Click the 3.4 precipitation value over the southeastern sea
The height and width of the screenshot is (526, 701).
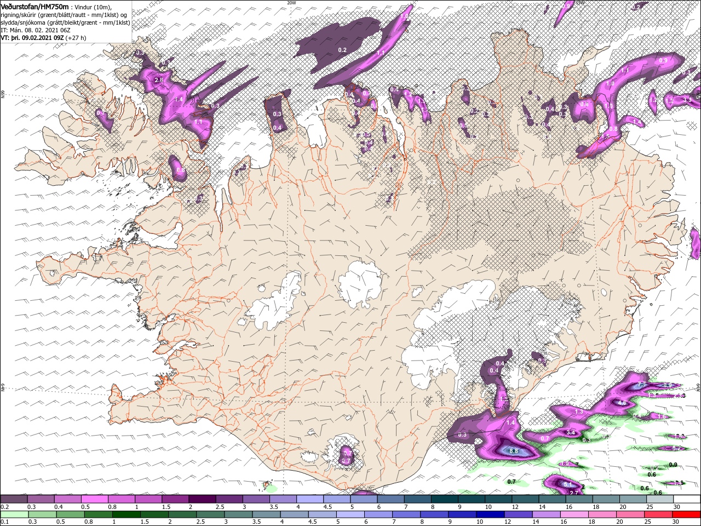[x=570, y=432]
